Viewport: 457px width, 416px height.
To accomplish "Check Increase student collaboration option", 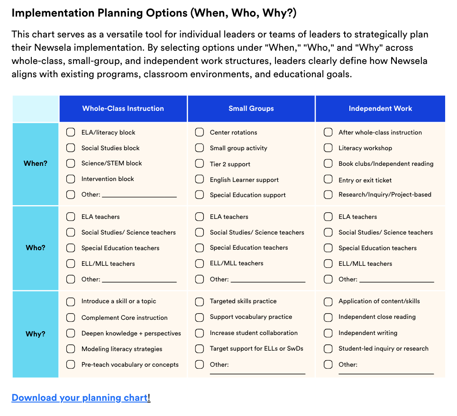I will [x=199, y=333].
